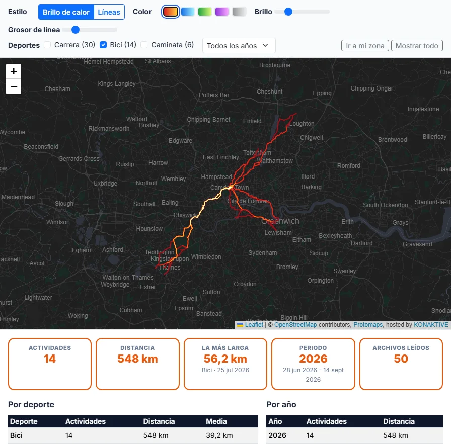Image resolution: width=451 pixels, height=444 pixels.
Task: Click the 'LA MÁS LARGA' card
Action: click(x=225, y=364)
